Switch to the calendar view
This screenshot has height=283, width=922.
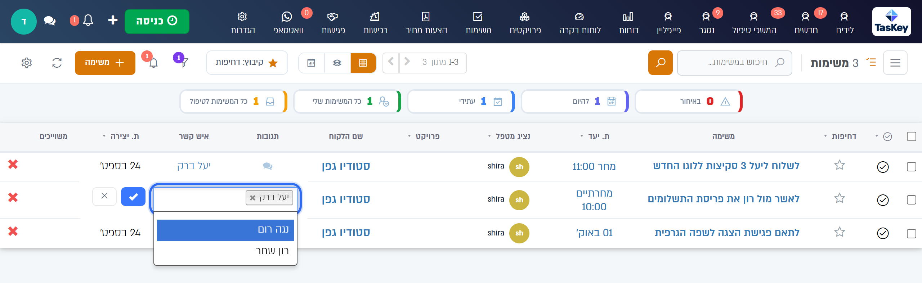(311, 63)
